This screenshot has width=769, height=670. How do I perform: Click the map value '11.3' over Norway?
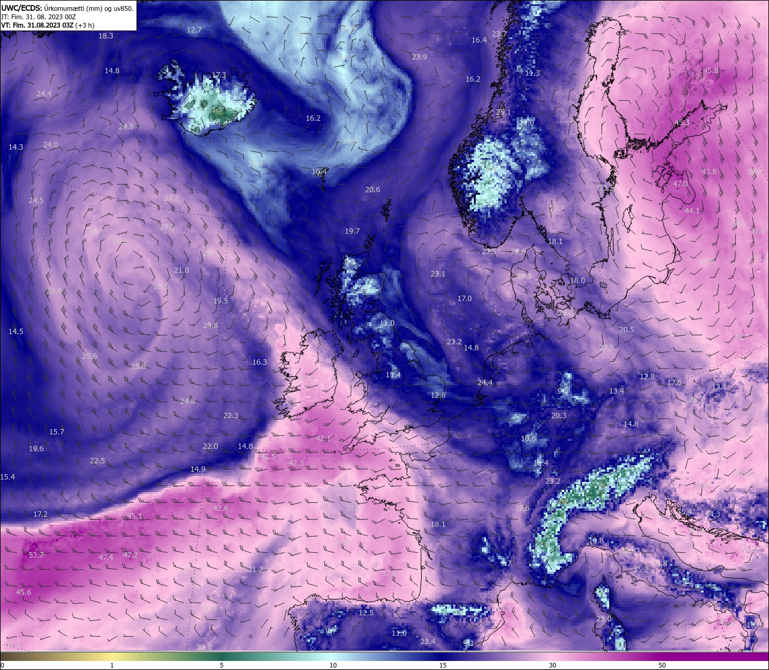point(532,73)
